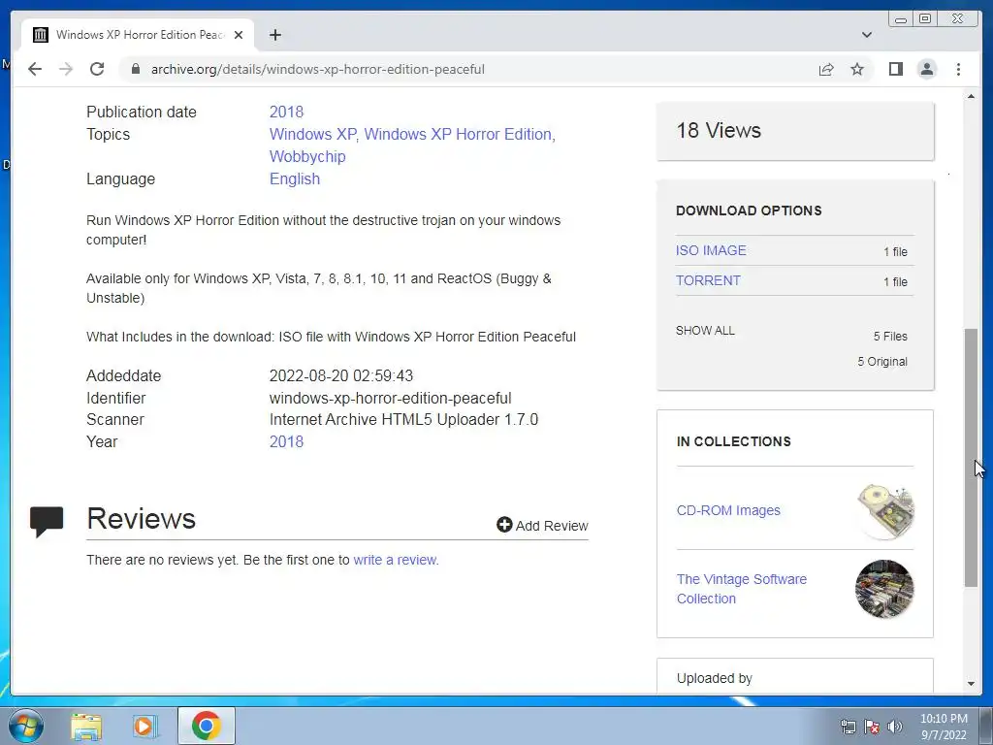993x745 pixels.
Task: Follow the write a review link
Action: click(x=395, y=560)
